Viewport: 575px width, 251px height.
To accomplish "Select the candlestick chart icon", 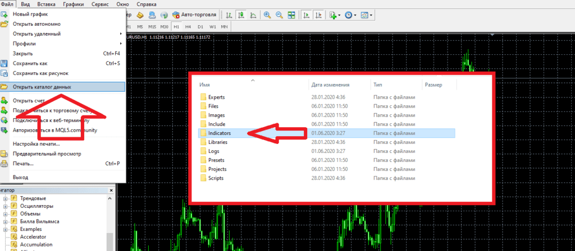I will click(x=240, y=15).
